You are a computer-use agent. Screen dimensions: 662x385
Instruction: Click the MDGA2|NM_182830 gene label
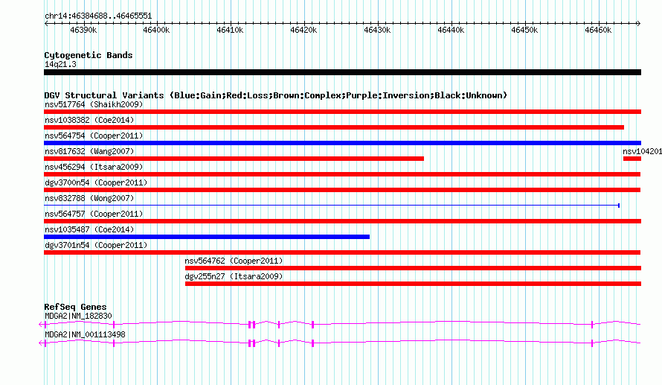[78, 316]
